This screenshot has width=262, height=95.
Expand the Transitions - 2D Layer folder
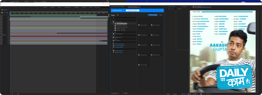pos(114,24)
